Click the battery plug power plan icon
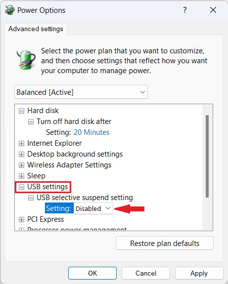 tap(26, 60)
